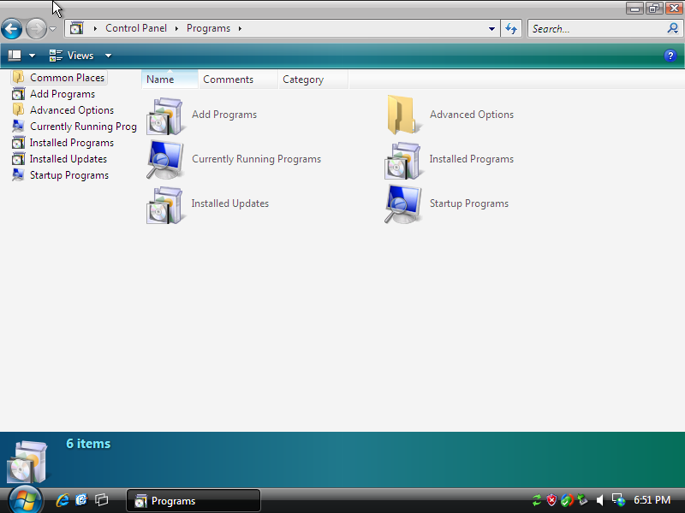
Task: Sort by the Comments column header
Action: click(239, 80)
